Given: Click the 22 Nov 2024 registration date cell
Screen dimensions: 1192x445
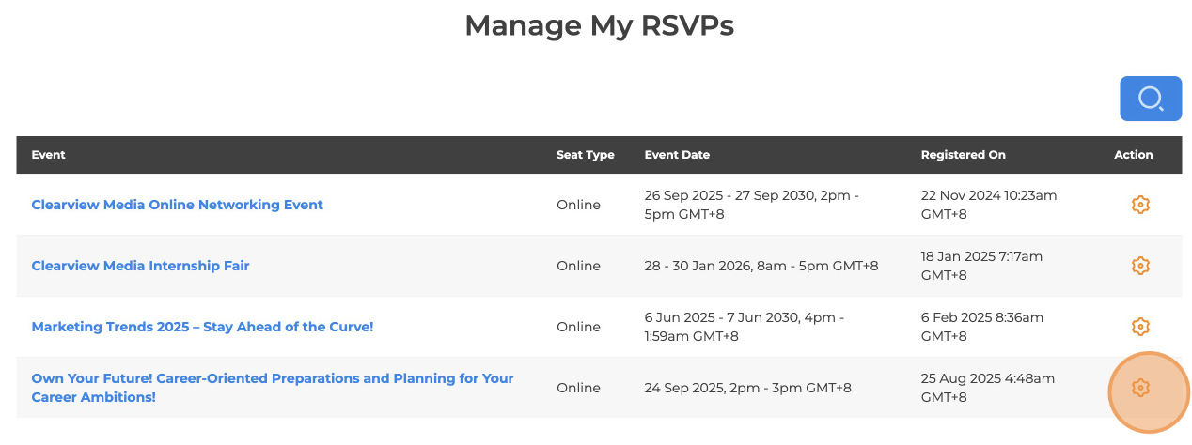Looking at the screenshot, I should (989, 205).
